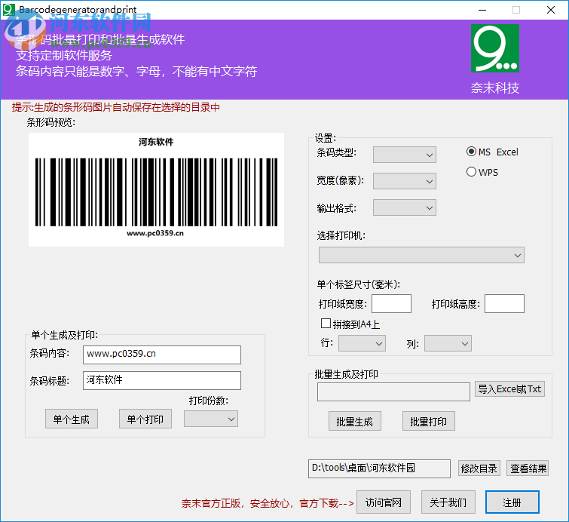Click the red hint text 提示:生成的条形码图片自动保存

[x=116, y=108]
